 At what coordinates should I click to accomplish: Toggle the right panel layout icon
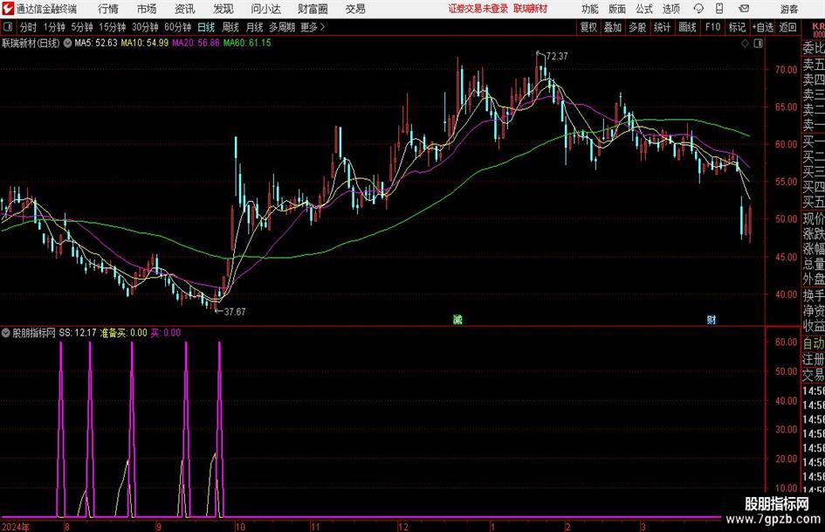pyautogui.click(x=758, y=43)
